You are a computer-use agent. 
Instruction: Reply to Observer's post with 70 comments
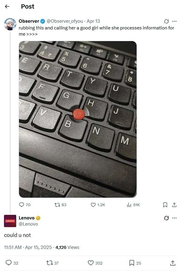pyautogui.click(x=25, y=205)
